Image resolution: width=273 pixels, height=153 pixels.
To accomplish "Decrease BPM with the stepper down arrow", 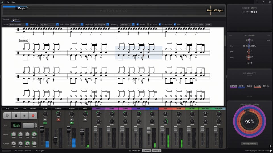I will (36, 126).
